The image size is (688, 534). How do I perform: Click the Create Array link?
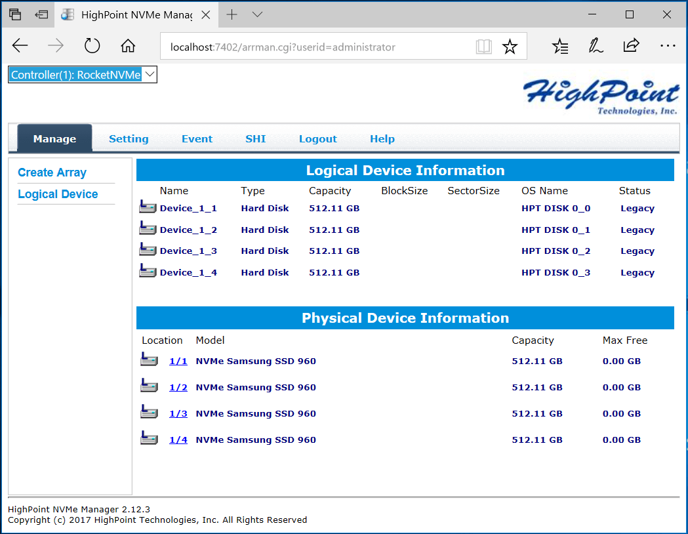click(x=52, y=173)
